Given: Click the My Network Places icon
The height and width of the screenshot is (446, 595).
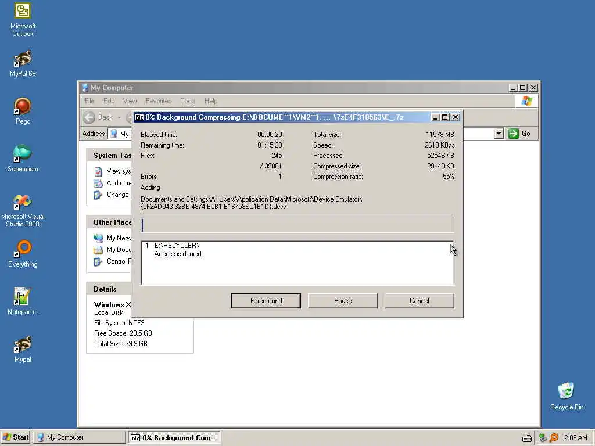Looking at the screenshot, I should tap(98, 238).
